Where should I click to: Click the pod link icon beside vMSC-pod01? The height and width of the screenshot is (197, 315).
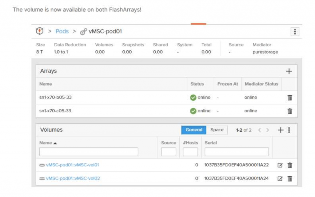(83, 32)
